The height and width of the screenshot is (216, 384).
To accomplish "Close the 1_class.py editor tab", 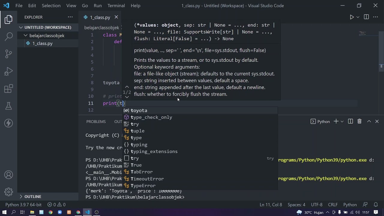I will point(116,17).
